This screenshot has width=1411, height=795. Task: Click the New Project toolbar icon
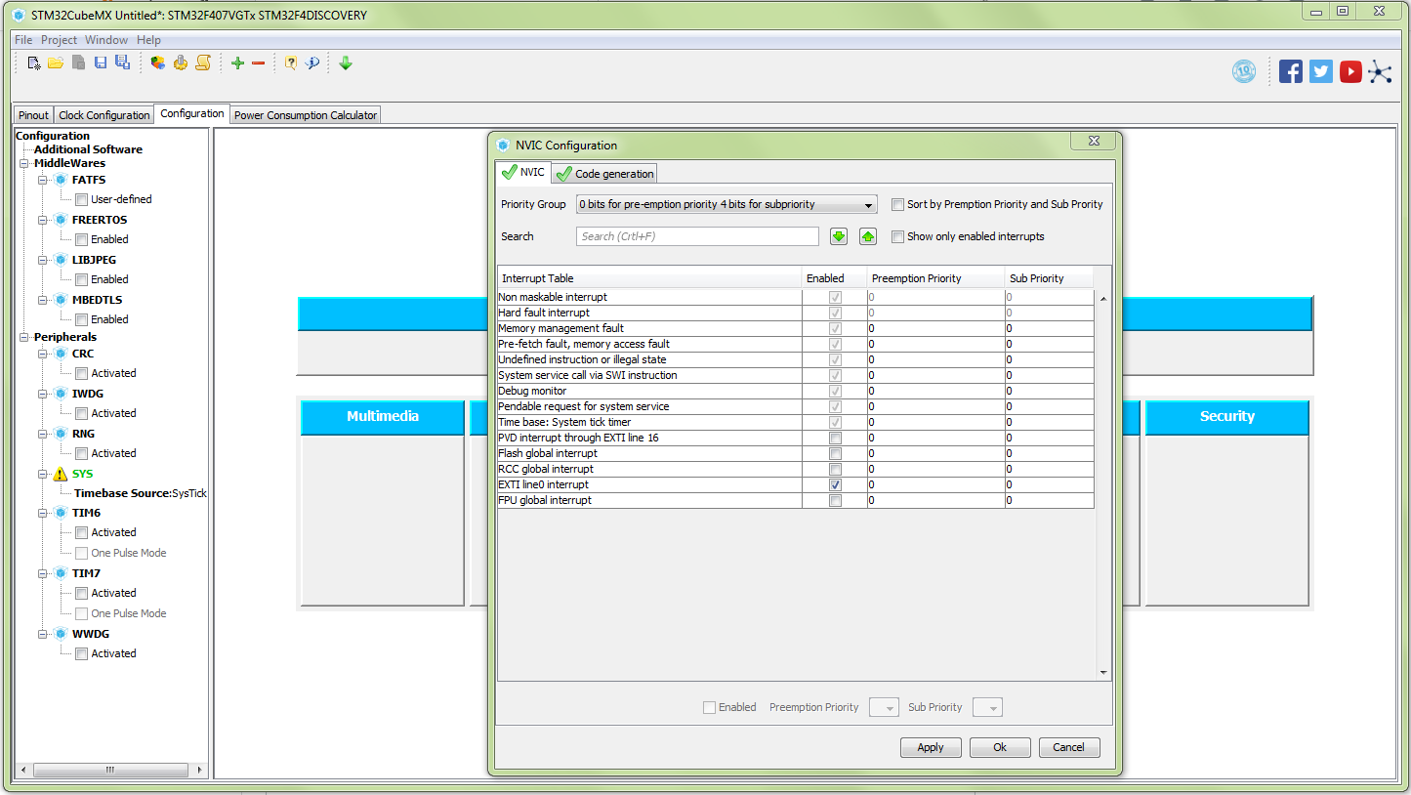34,63
